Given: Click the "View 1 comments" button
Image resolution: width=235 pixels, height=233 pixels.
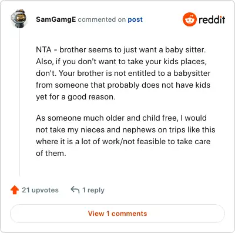Looking at the screenshot, I should pos(117,214).
